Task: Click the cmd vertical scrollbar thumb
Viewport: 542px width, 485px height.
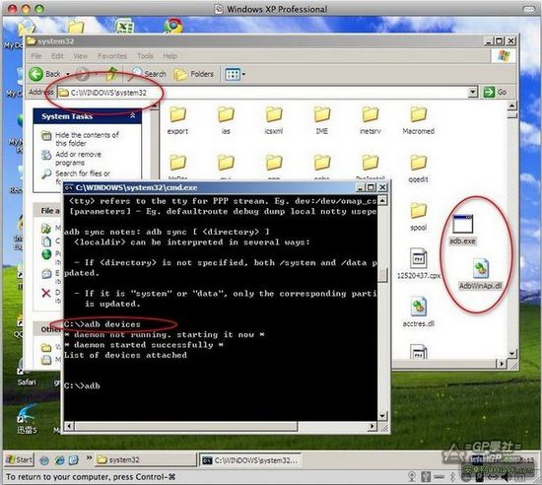Action: (x=382, y=275)
